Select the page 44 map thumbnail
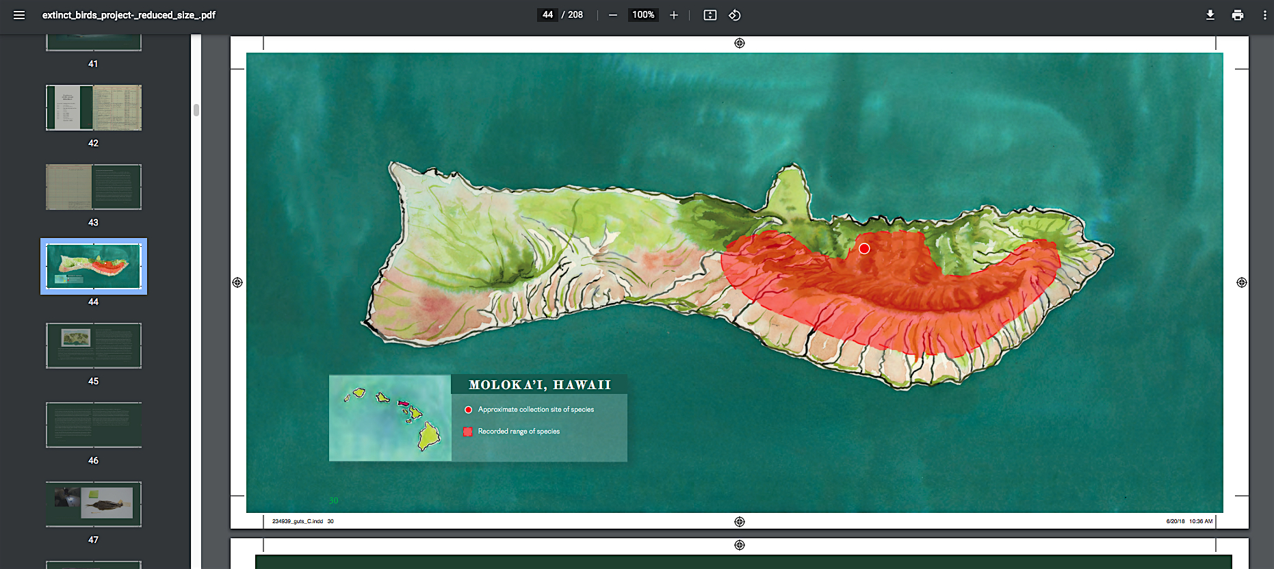1274x569 pixels. click(94, 267)
